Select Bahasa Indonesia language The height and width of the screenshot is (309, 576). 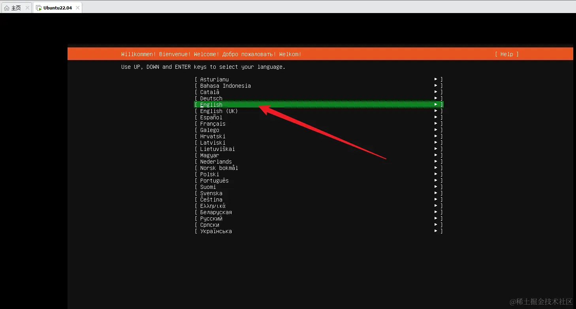[x=319, y=86]
